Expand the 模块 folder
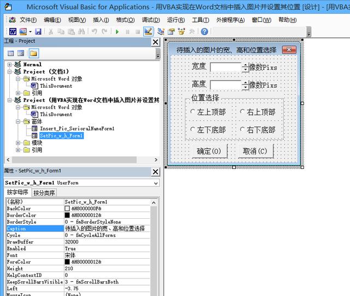The image size is (350, 296). coord(18,143)
